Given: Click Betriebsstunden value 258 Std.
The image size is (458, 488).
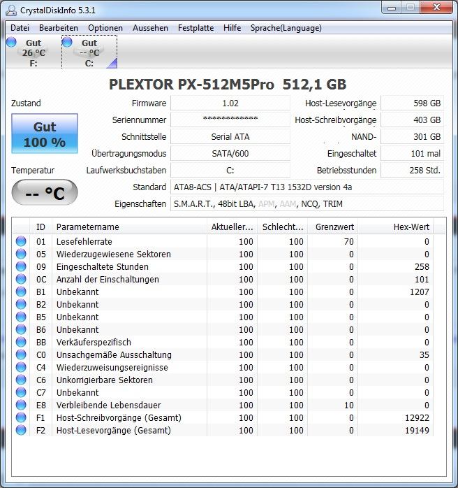Looking at the screenshot, I should 413,170.
